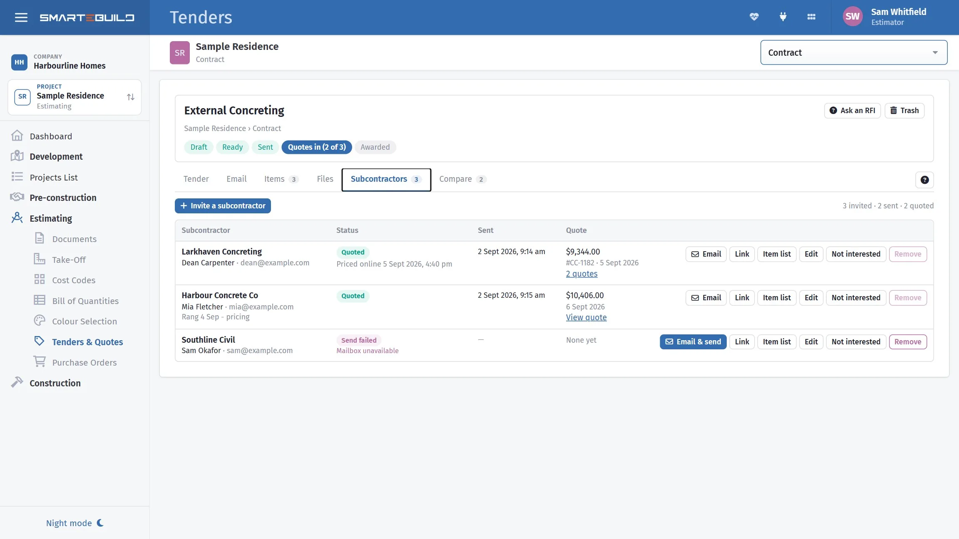Click the help question mark icon by tabs
959x539 pixels.
coord(924,180)
